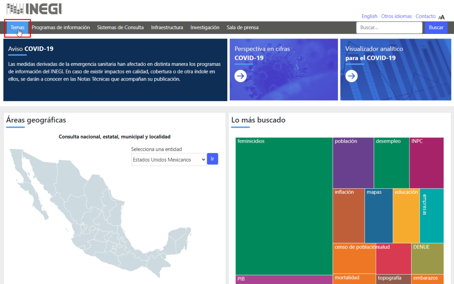The height and width of the screenshot is (284, 454).
Task: Click the Buscar search input field
Action: 389,28
